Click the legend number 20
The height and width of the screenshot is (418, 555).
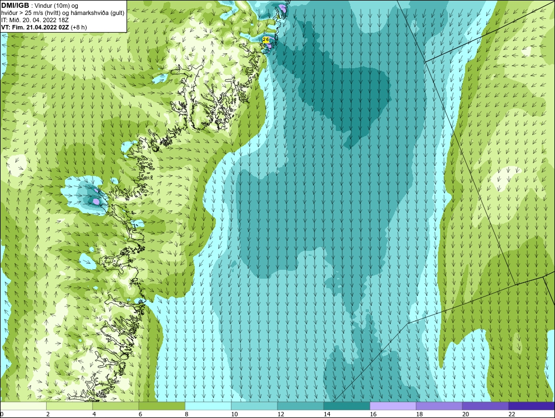(466, 415)
